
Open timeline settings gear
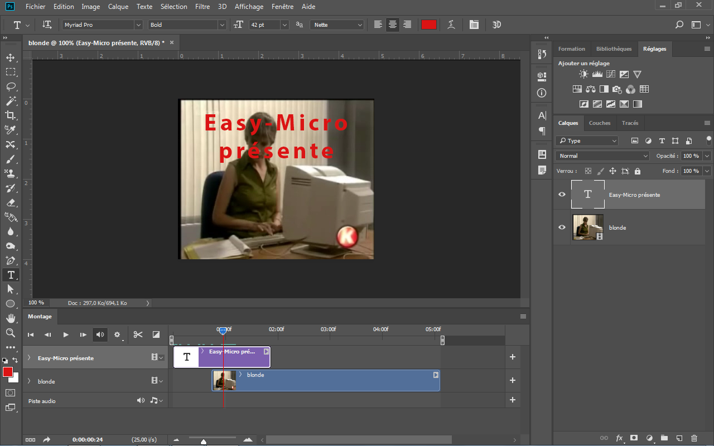pyautogui.click(x=117, y=334)
